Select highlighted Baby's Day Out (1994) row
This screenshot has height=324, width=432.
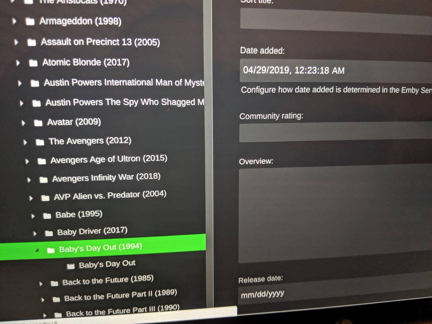coord(103,247)
